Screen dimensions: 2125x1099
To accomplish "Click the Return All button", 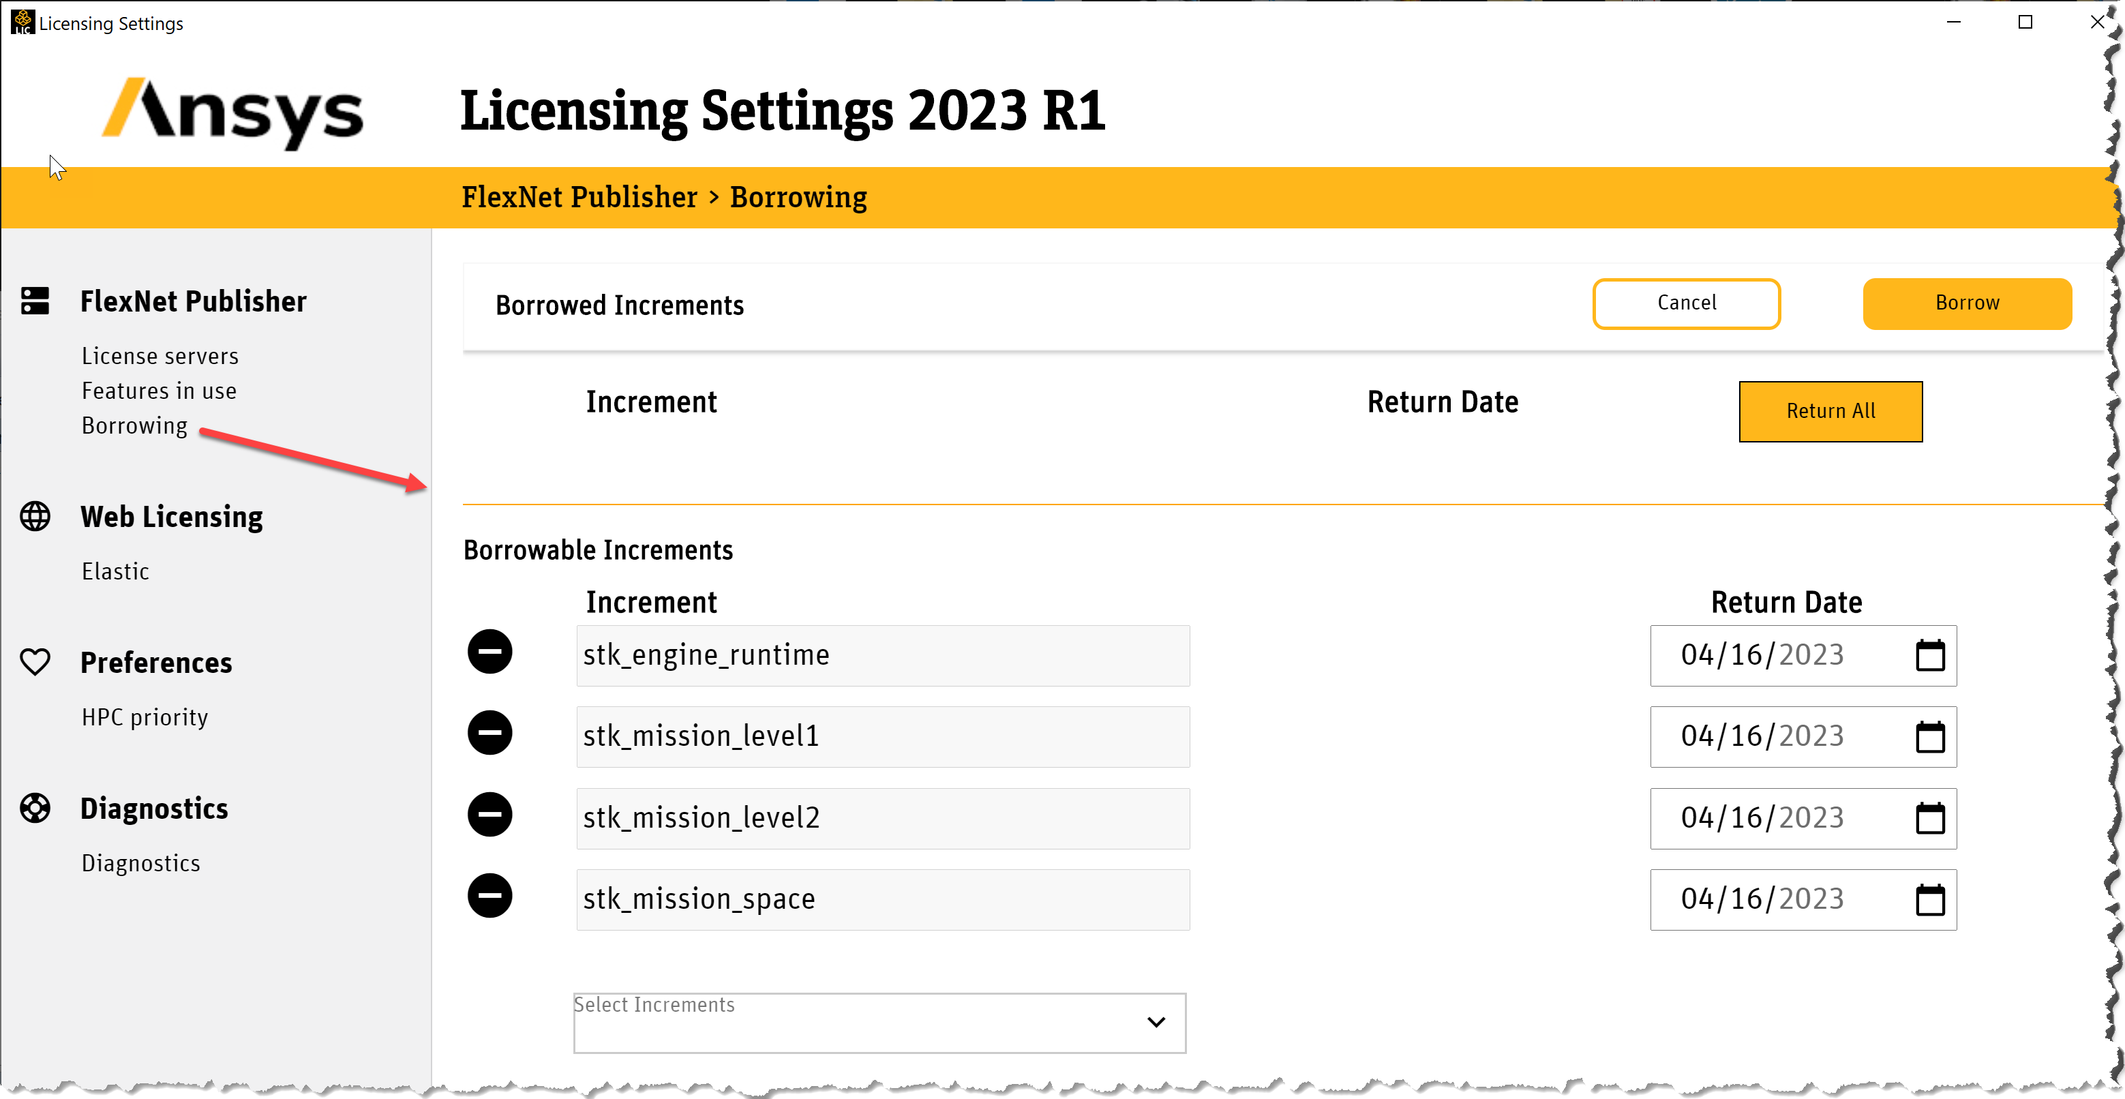I will click(x=1830, y=411).
